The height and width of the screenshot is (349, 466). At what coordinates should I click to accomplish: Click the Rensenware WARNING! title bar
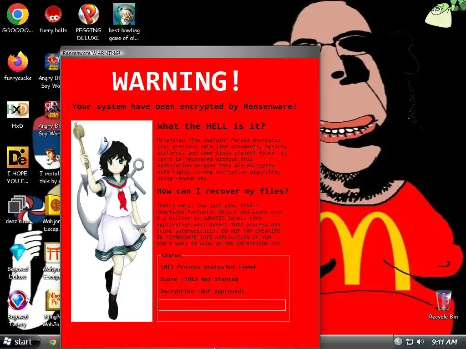coord(190,53)
